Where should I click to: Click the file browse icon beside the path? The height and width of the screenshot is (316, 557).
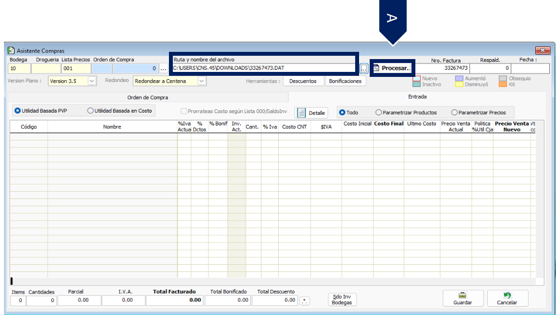pos(364,68)
